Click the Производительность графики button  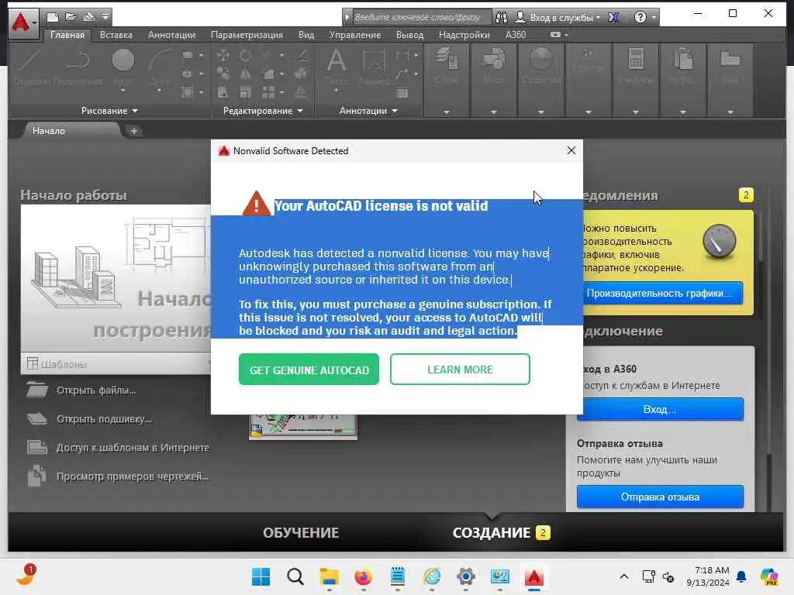click(662, 293)
